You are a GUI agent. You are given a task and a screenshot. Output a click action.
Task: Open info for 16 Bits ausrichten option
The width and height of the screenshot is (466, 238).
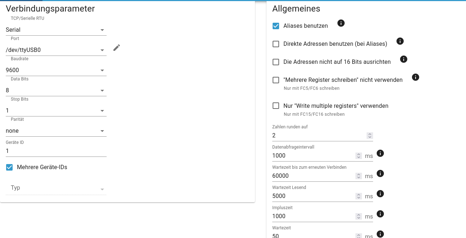point(404,59)
